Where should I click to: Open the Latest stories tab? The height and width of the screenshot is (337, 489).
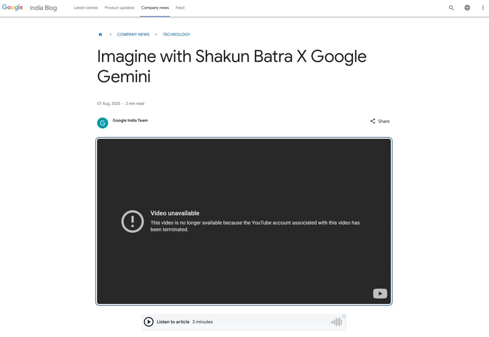86,8
